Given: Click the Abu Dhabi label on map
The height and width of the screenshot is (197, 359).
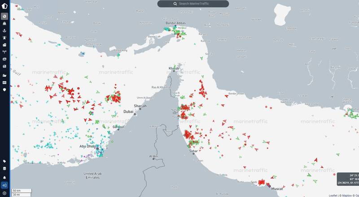Looking at the screenshot, I should click(x=87, y=146).
